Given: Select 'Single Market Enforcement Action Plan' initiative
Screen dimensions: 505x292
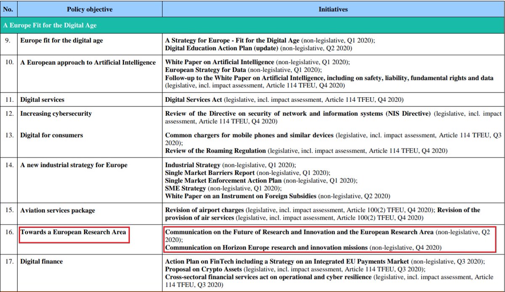Looking at the screenshot, I should click(x=223, y=180).
